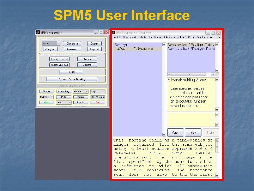This screenshot has width=254, height=191.
Task: Open the FMRI modality dropdown
Action: (x=98, y=92)
